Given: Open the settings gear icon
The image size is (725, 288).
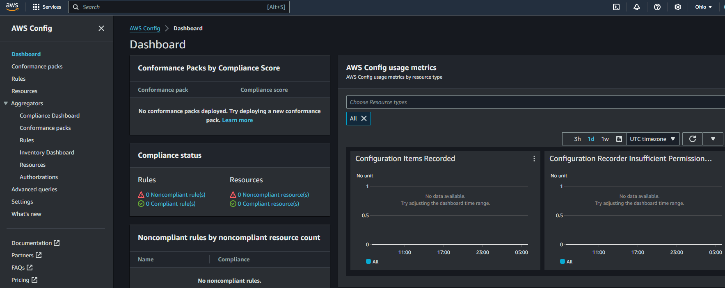Looking at the screenshot, I should pos(677,7).
